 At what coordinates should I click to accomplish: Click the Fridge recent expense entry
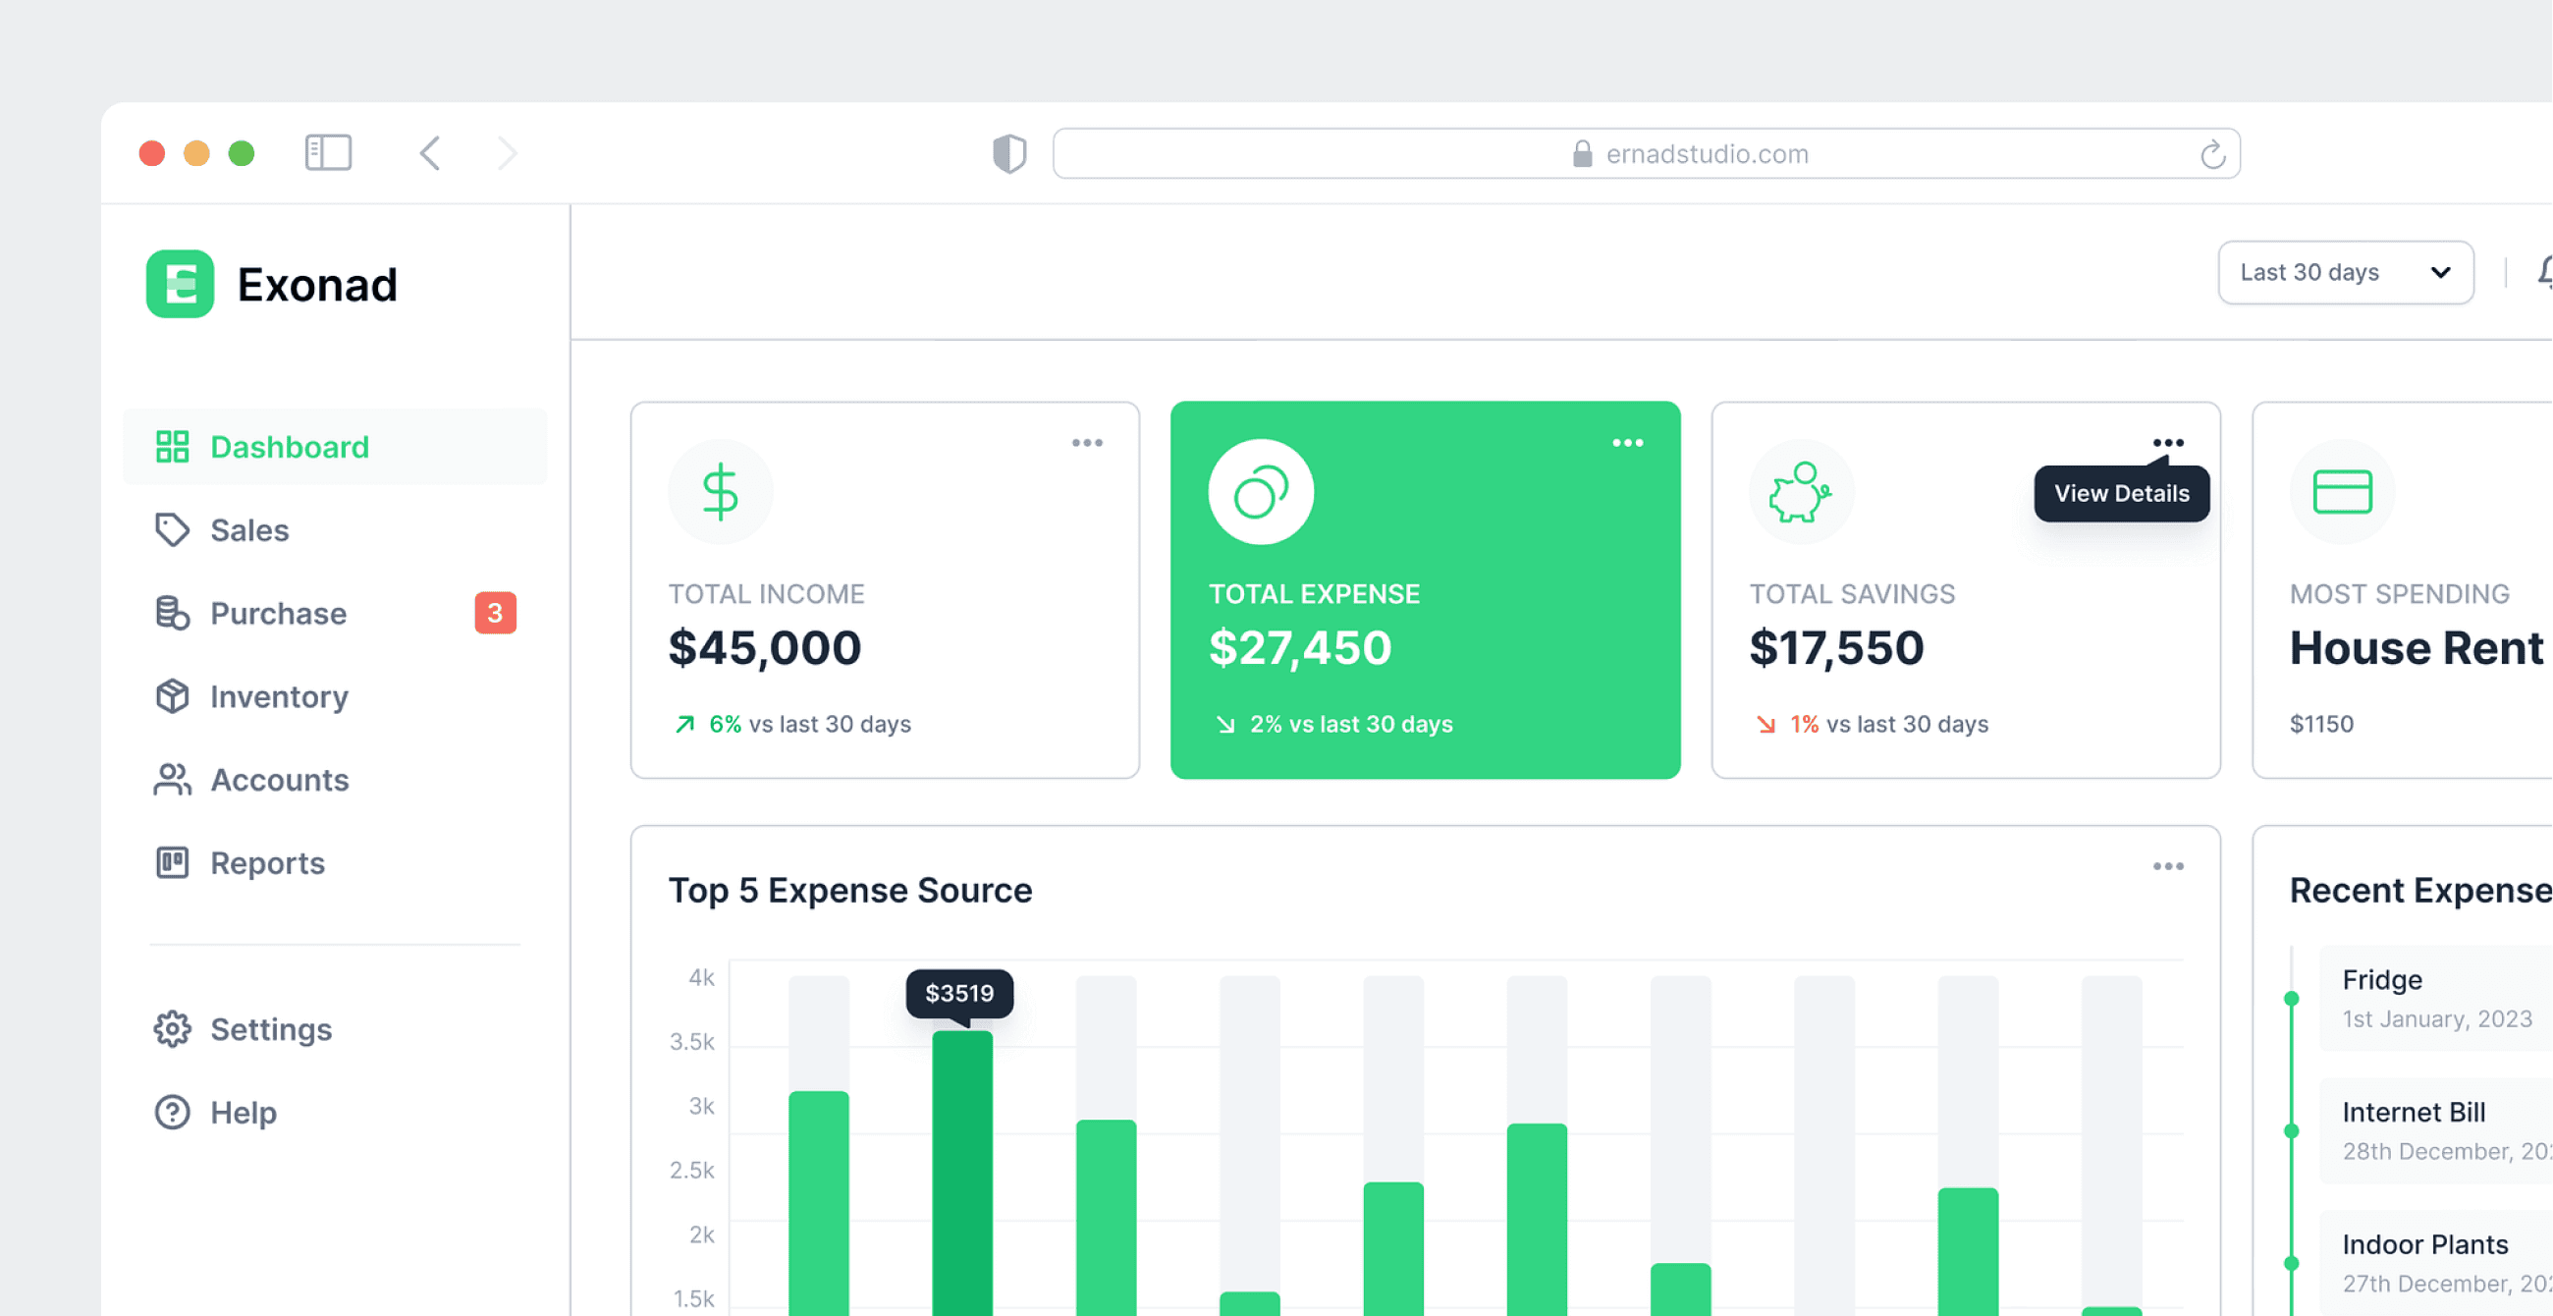2436,998
